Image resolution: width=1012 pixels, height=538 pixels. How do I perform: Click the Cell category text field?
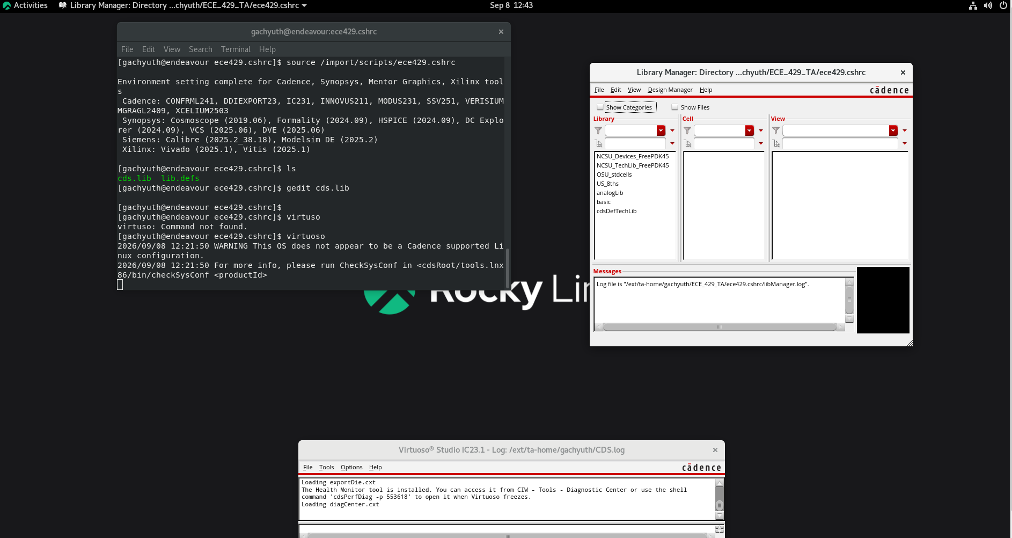pyautogui.click(x=724, y=143)
